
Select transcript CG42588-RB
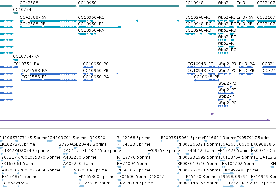[48, 27]
